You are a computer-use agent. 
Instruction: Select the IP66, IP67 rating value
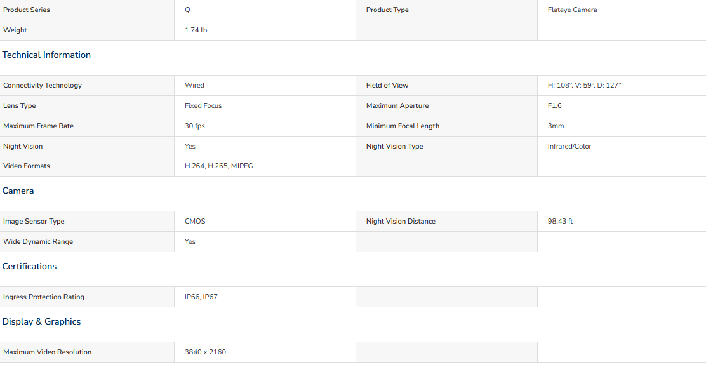click(x=201, y=297)
